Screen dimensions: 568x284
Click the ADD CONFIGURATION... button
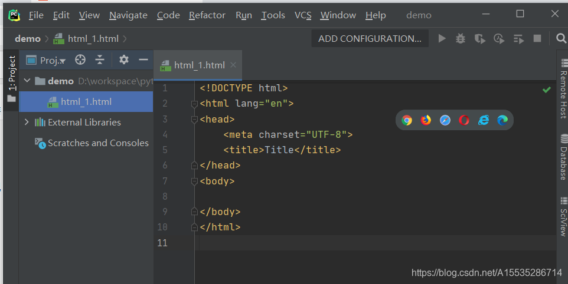click(x=370, y=38)
